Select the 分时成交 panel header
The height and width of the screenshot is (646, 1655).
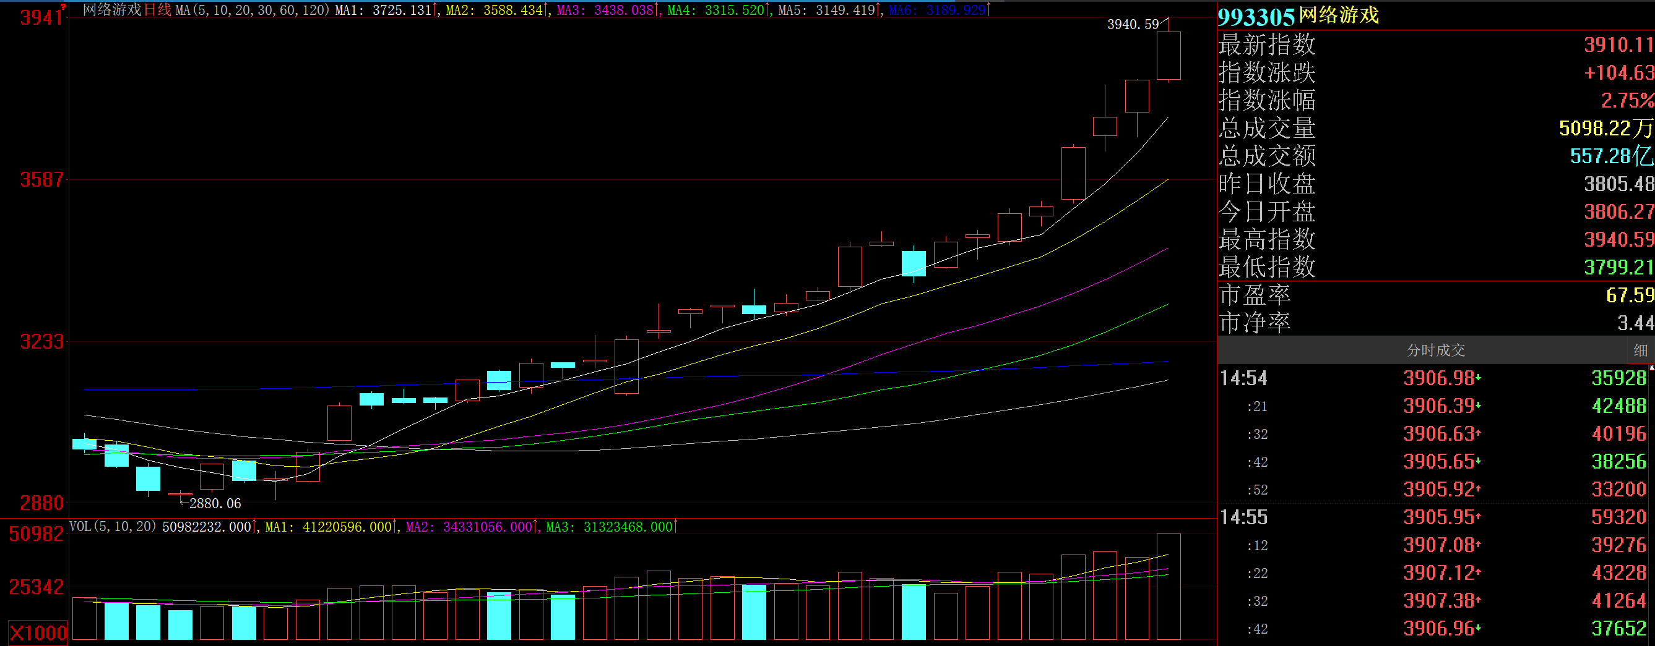[x=1435, y=351]
